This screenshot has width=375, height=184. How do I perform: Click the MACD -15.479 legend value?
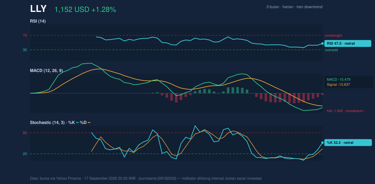point(339,79)
